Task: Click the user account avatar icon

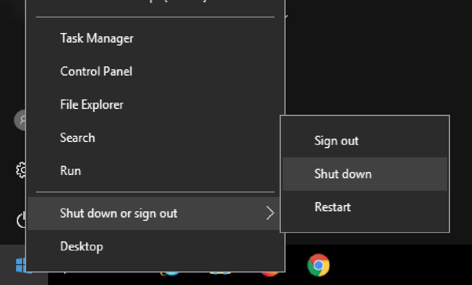Action: pyautogui.click(x=19, y=120)
